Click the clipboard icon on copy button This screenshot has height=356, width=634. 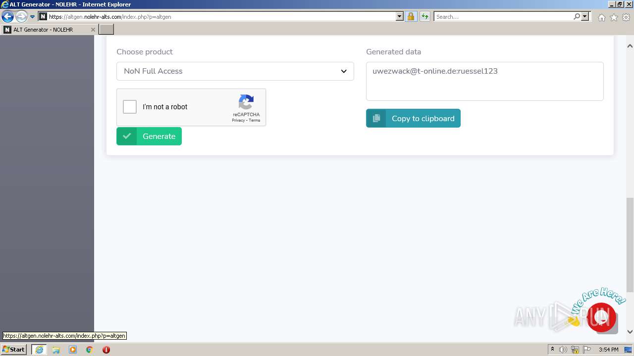click(x=376, y=118)
